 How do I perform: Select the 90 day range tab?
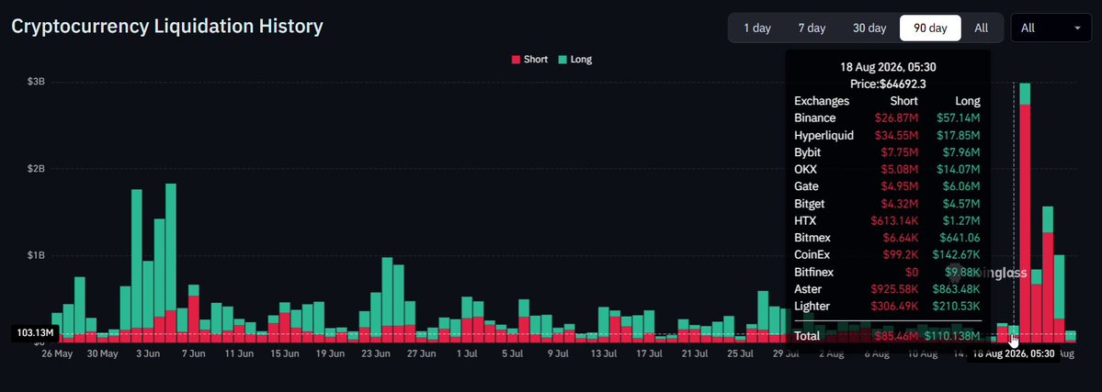[x=930, y=28]
